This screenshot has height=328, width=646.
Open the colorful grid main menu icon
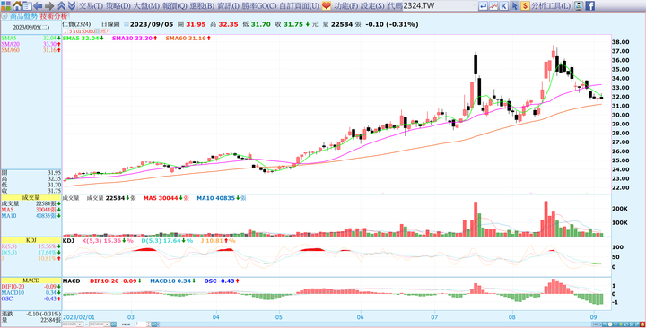[5, 5]
